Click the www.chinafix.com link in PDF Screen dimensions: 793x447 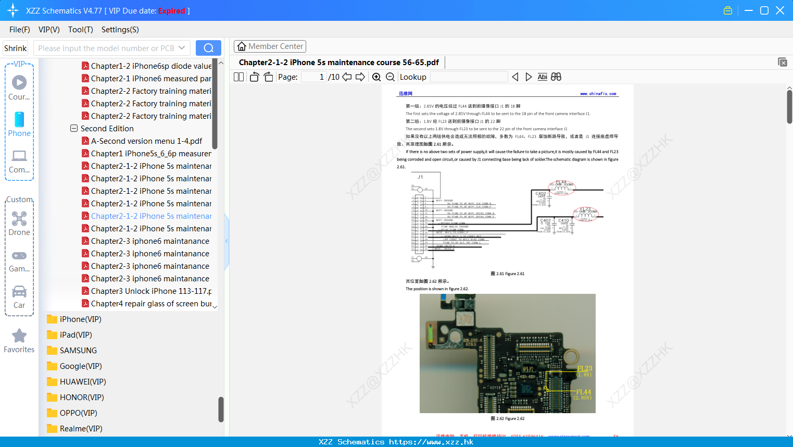click(x=598, y=94)
